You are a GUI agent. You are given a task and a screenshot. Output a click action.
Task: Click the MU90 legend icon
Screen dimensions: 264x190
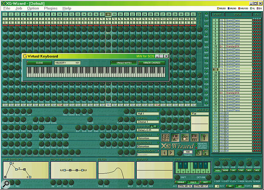pyautogui.click(x=229, y=8)
